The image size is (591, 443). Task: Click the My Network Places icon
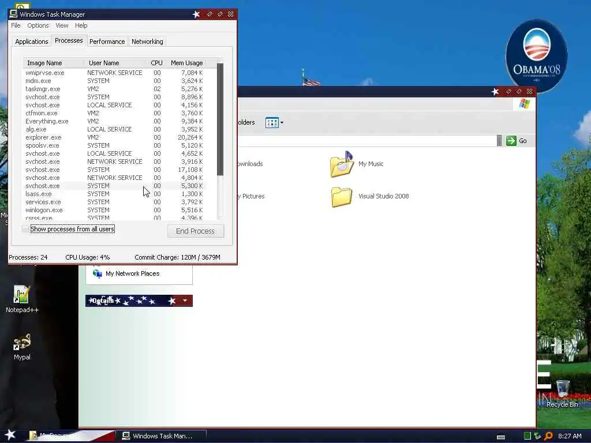[97, 273]
